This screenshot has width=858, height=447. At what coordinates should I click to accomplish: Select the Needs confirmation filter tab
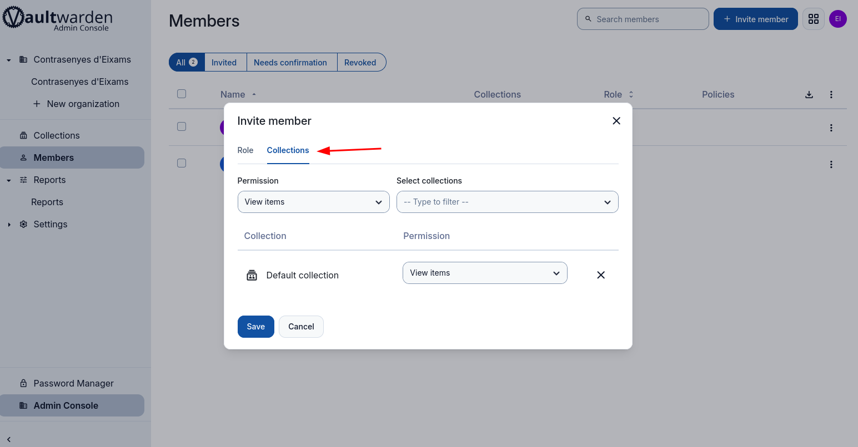tap(290, 63)
